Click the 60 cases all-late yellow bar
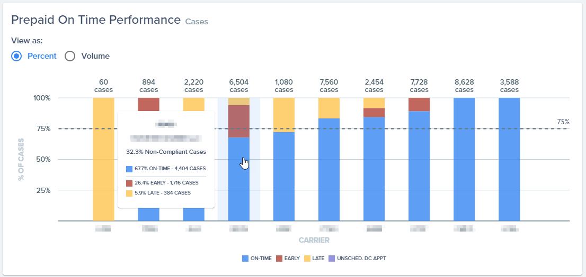 tap(103, 159)
